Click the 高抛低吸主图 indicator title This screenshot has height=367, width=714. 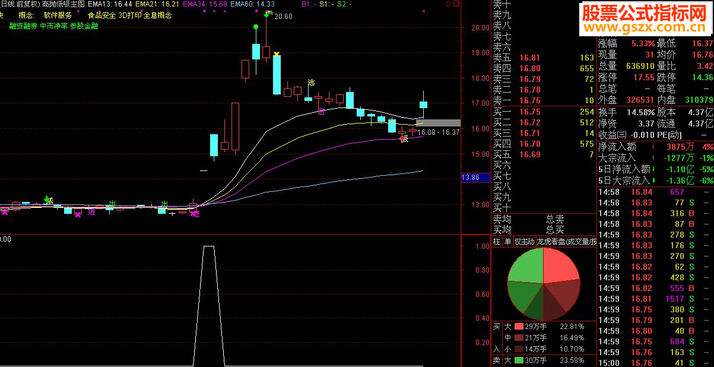pyautogui.click(x=64, y=4)
